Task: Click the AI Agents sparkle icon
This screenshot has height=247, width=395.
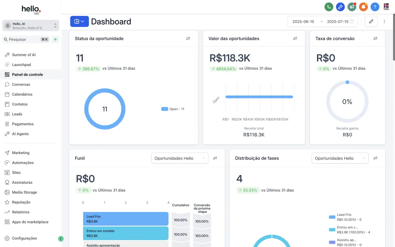Action: click(7, 134)
